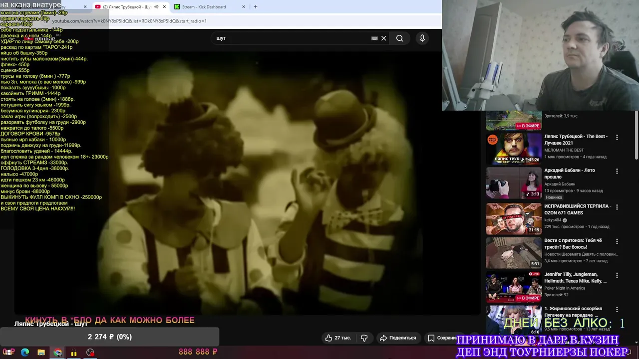Screen dimensions: 639x359
Task: Open the top live stream thumbnail В ЭФИРЕ
Action: [514, 120]
